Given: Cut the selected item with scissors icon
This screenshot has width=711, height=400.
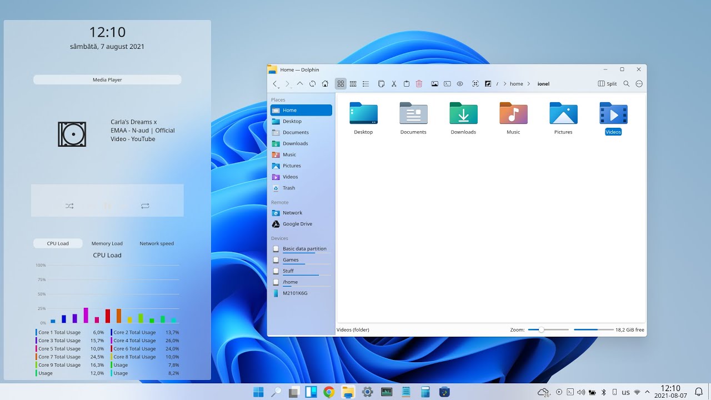Looking at the screenshot, I should coord(394,84).
